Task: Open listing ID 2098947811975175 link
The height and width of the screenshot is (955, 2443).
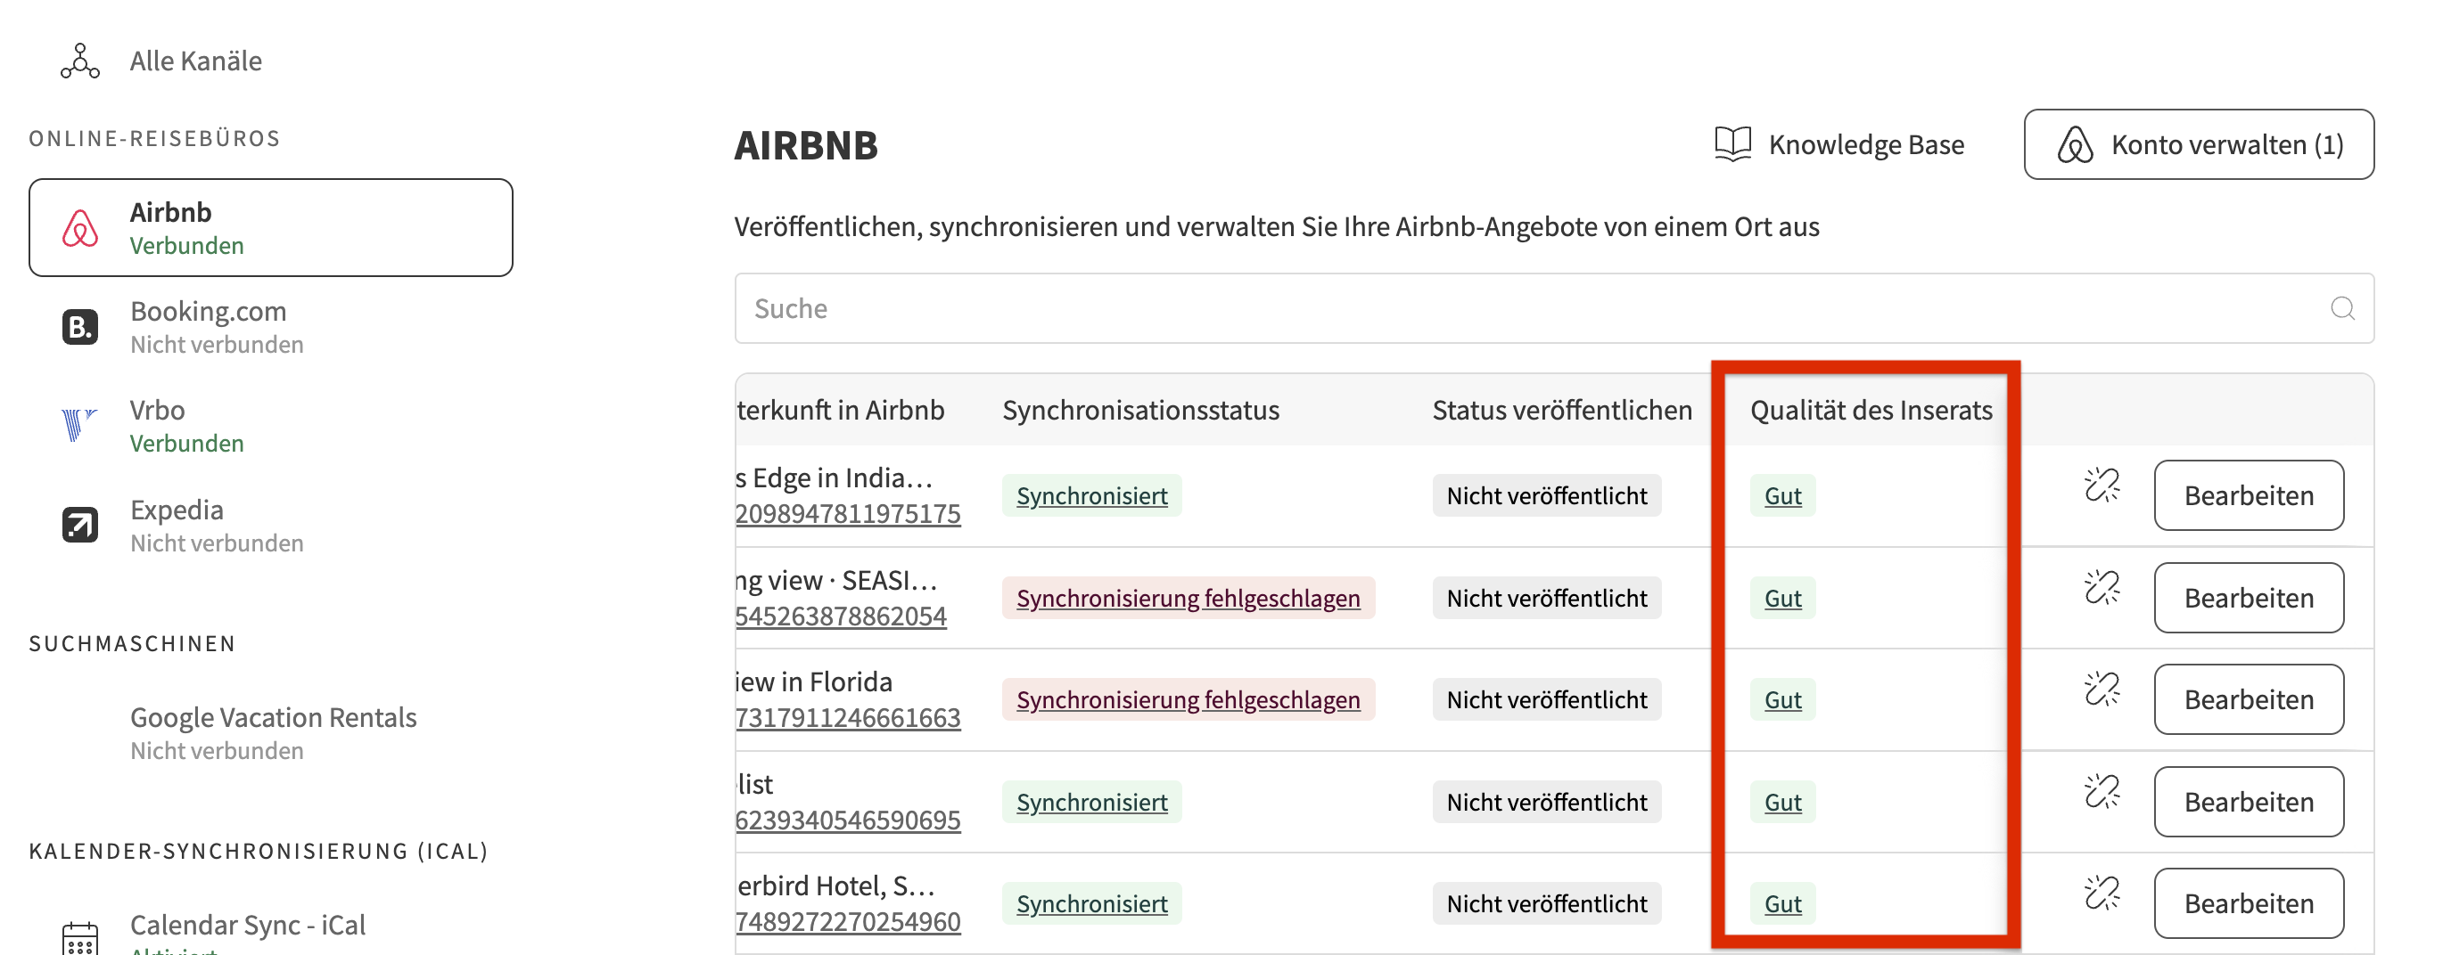Action: tap(847, 513)
